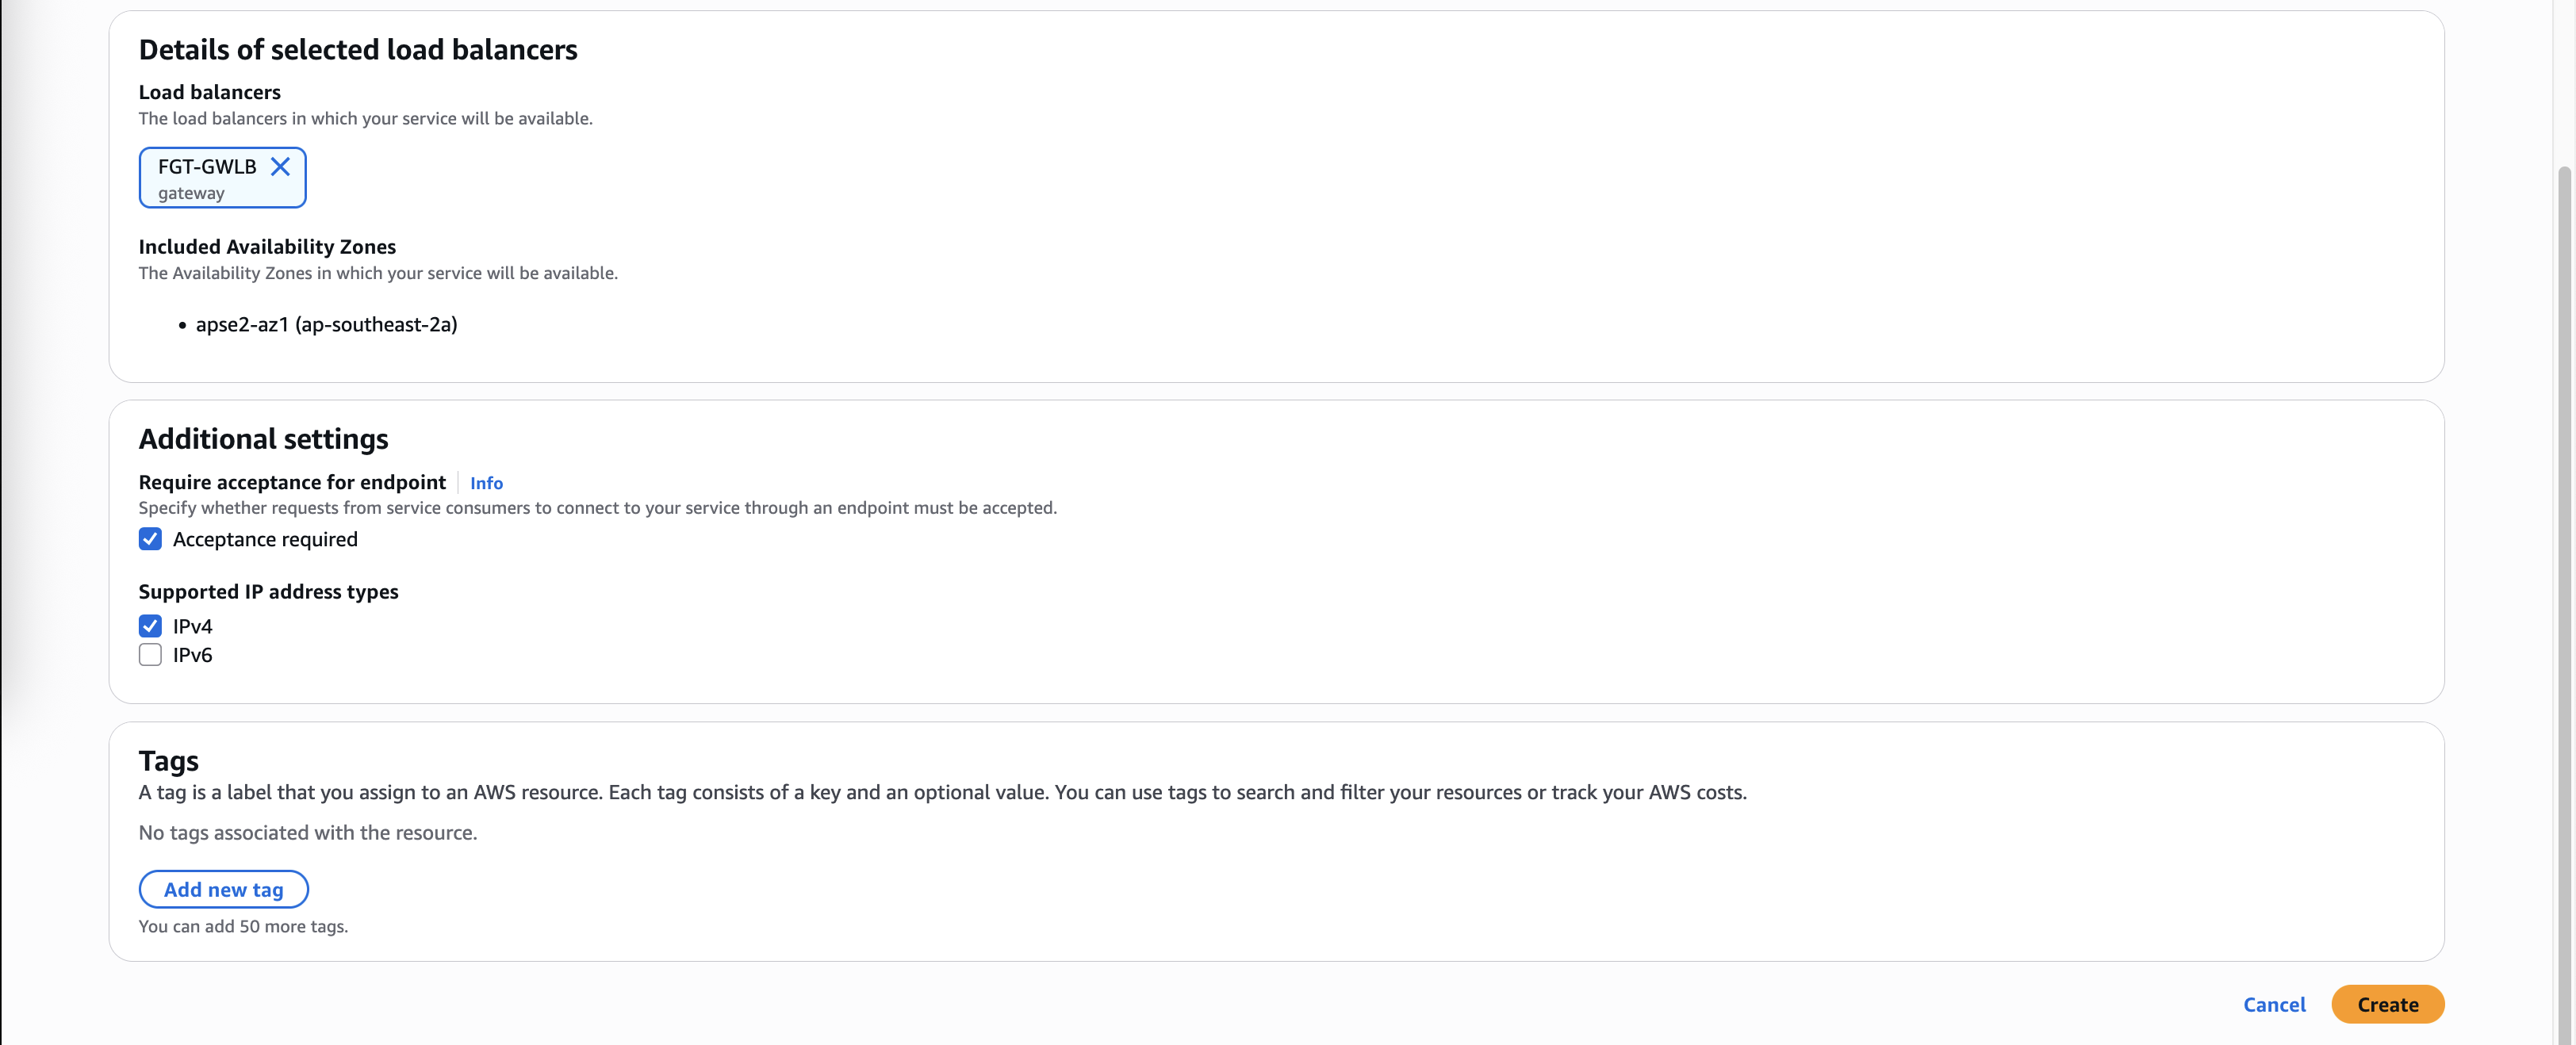Click the 'Require acceptance for endpoint' label
The height and width of the screenshot is (1045, 2576).
(292, 482)
